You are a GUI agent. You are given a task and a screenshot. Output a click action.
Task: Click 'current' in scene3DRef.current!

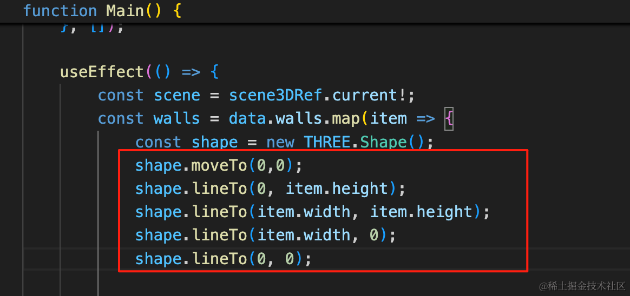(x=366, y=96)
